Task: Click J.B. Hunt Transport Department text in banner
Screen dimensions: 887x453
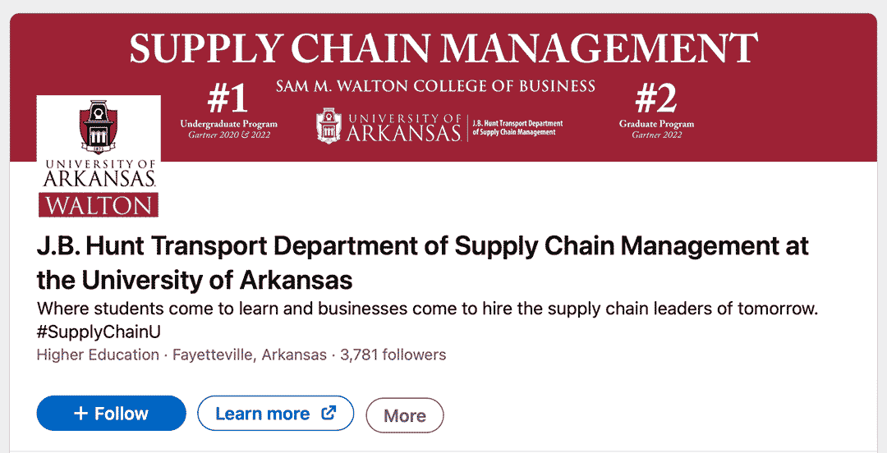Action: pyautogui.click(x=517, y=128)
